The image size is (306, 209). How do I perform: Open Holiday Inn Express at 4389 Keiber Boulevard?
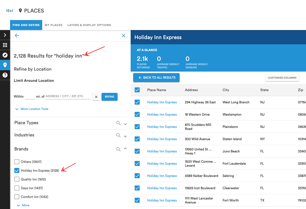tap(162, 176)
